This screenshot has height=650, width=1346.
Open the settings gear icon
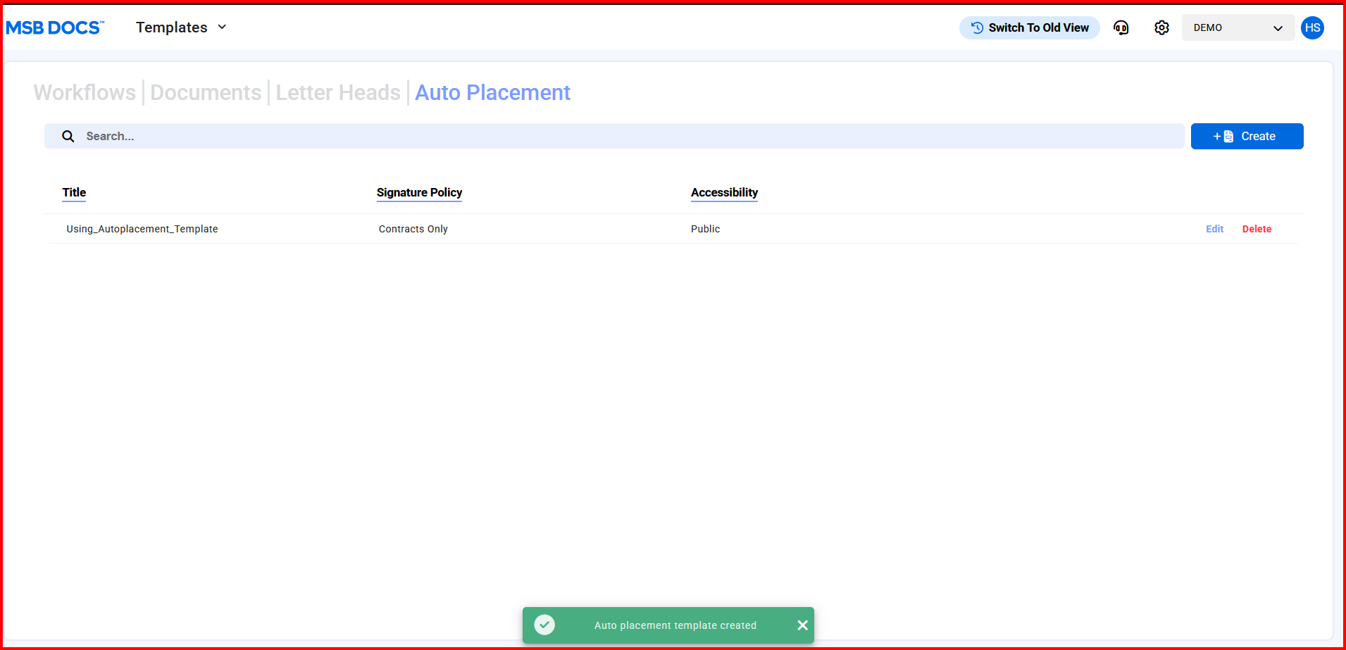pos(1161,27)
